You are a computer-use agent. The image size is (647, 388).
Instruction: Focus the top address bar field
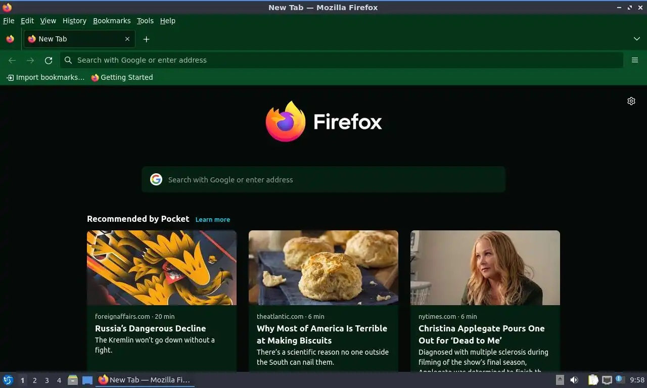point(342,60)
